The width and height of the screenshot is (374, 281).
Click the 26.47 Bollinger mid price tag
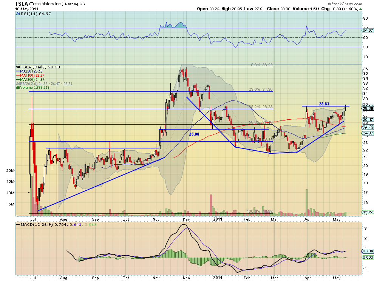368,119
